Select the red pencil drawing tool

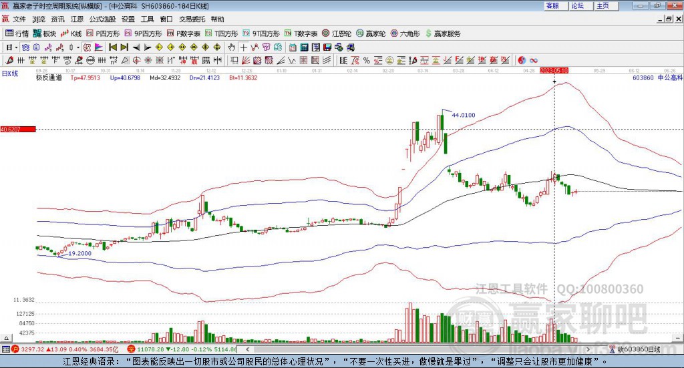pos(9,61)
